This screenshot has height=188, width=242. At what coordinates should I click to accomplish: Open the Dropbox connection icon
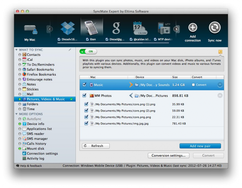(68, 28)
